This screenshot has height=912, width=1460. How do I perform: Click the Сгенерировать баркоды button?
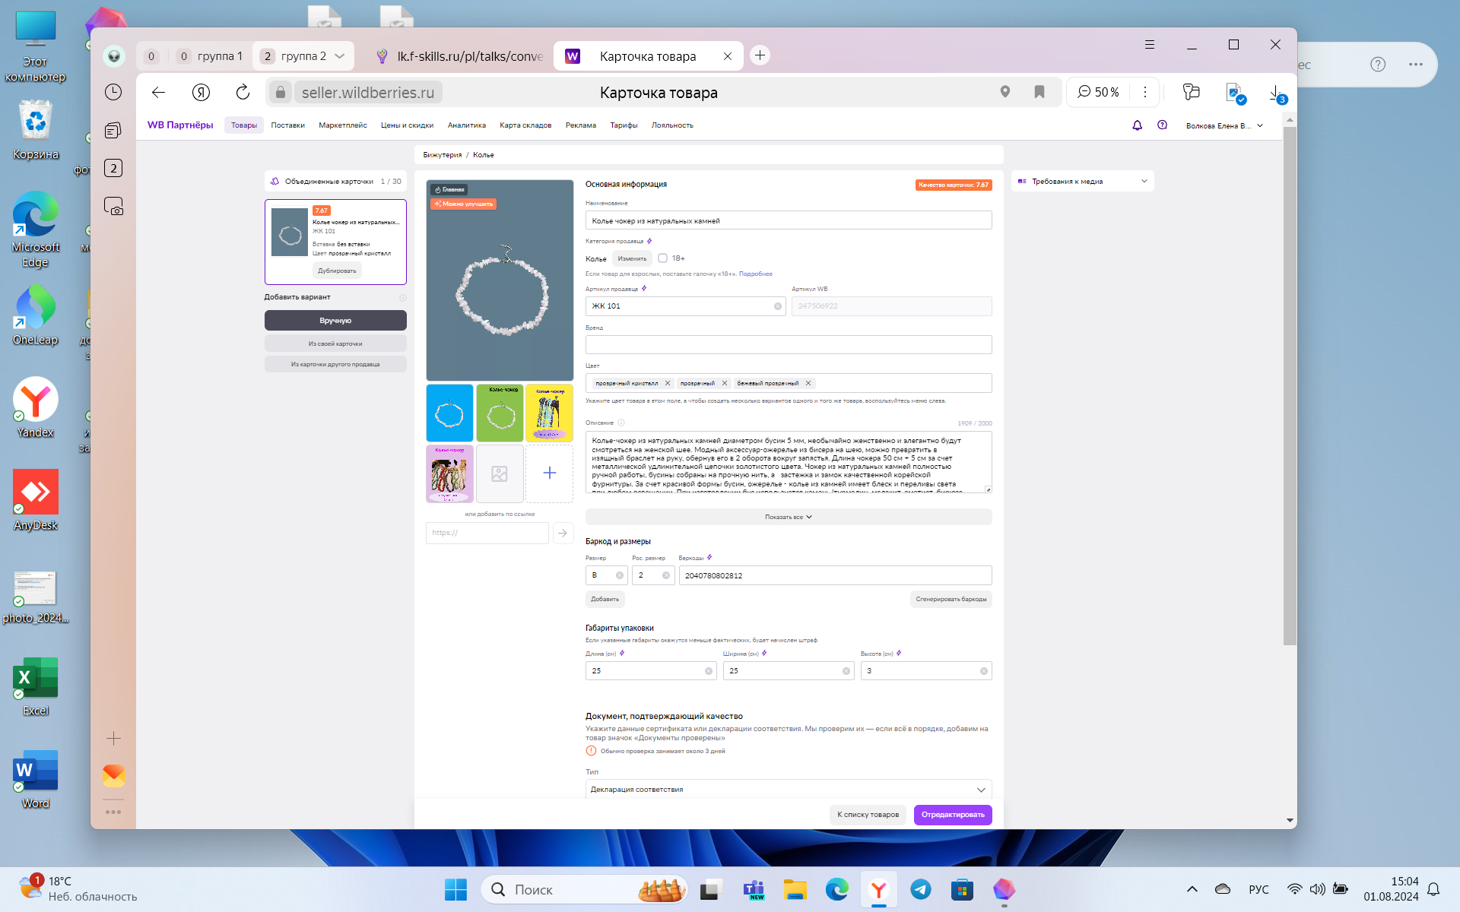(951, 600)
